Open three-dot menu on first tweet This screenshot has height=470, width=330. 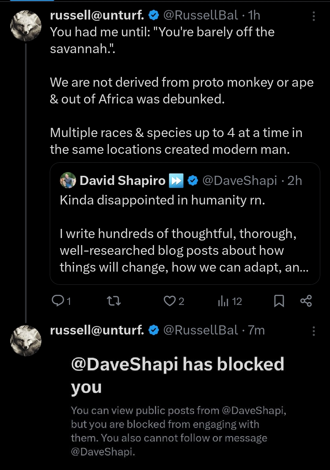point(313,16)
